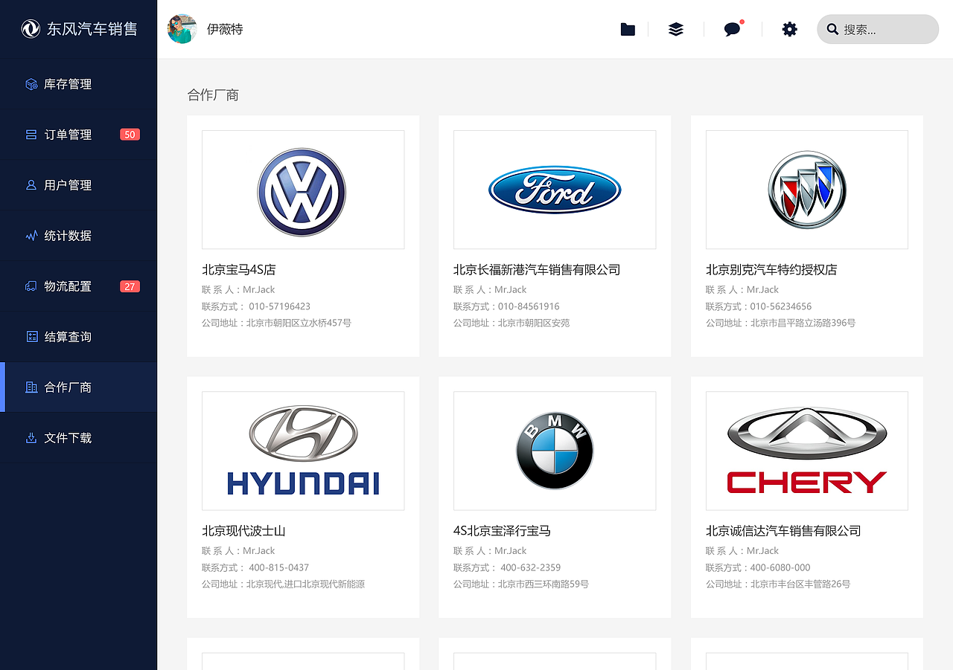
Task: Click the 50 badge on 订单管理
Action: click(130, 135)
